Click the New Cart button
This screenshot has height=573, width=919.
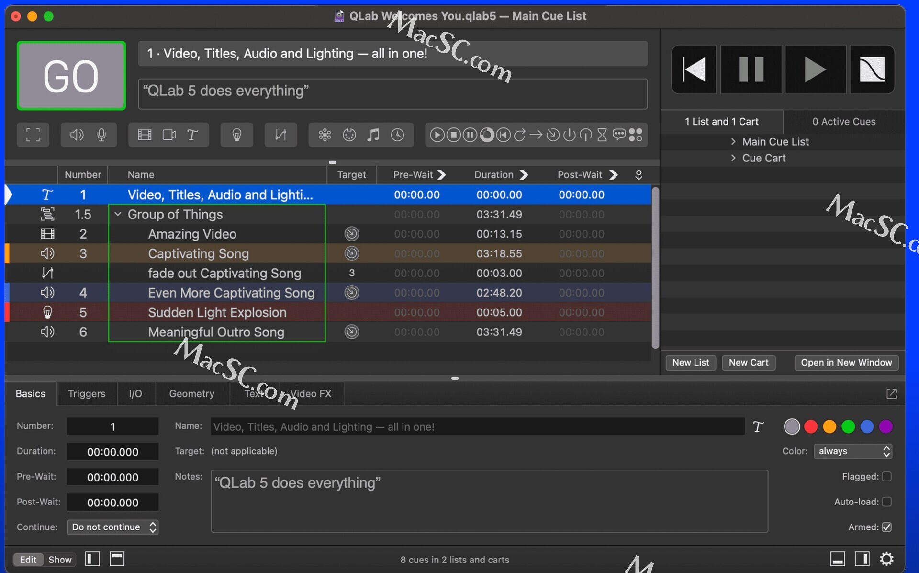749,363
